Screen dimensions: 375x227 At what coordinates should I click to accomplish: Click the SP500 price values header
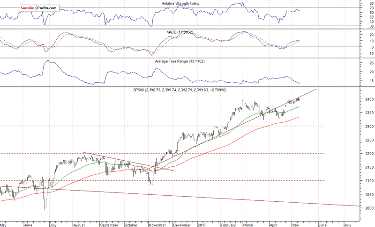(x=180, y=90)
